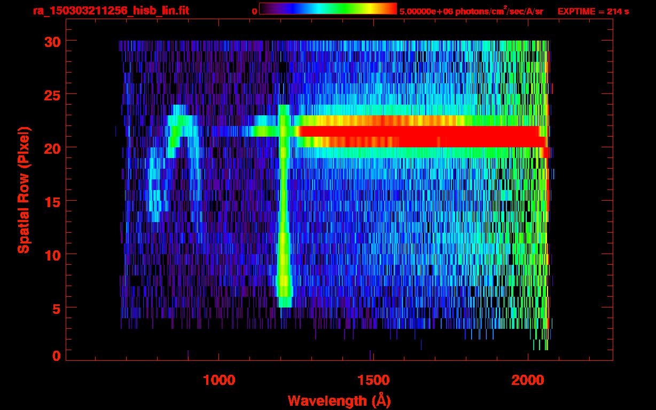Click the x-axis tick label 1000
This screenshot has height=410, width=656.
219,380
